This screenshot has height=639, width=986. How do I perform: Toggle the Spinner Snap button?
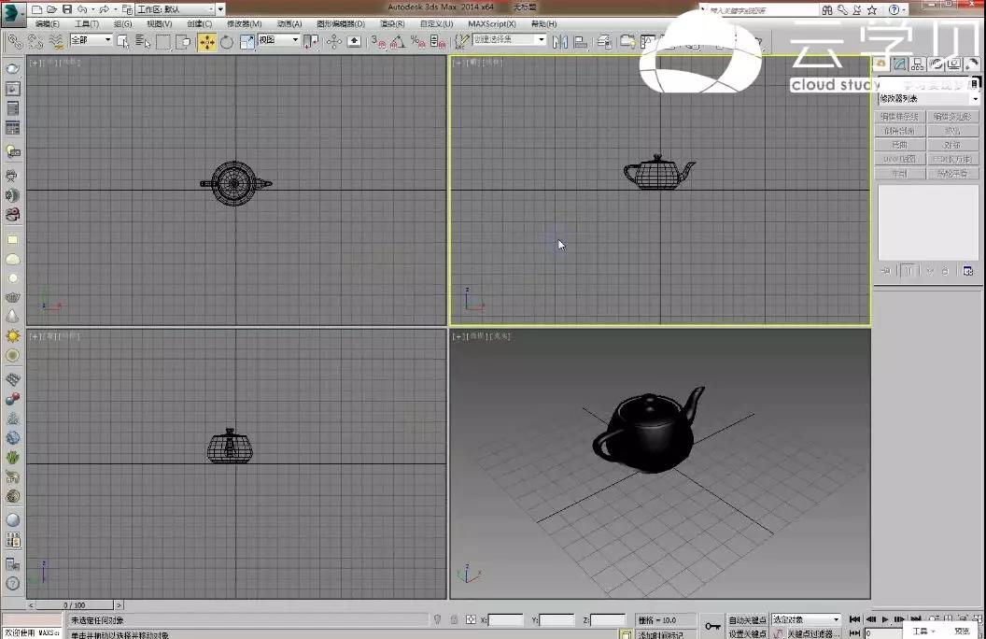[438, 42]
